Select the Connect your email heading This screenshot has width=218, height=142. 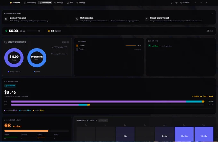click(18, 18)
